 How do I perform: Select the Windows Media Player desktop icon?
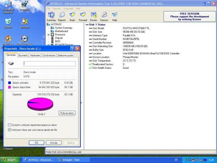25,40
